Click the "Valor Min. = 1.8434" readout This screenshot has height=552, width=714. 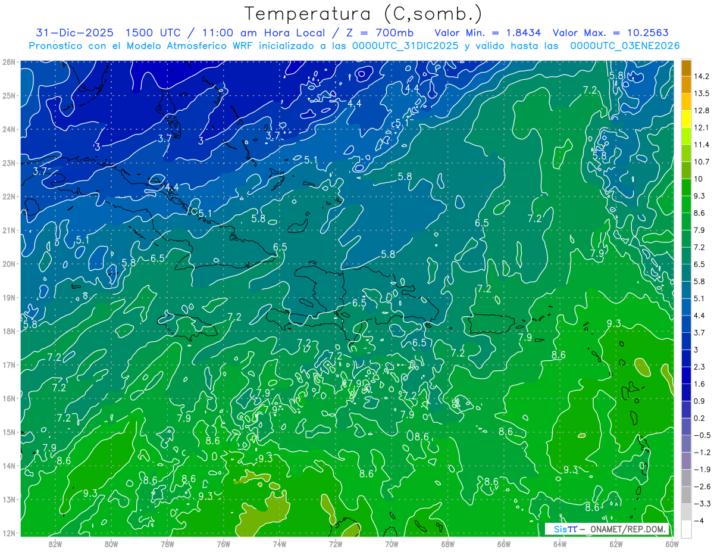click(x=488, y=33)
